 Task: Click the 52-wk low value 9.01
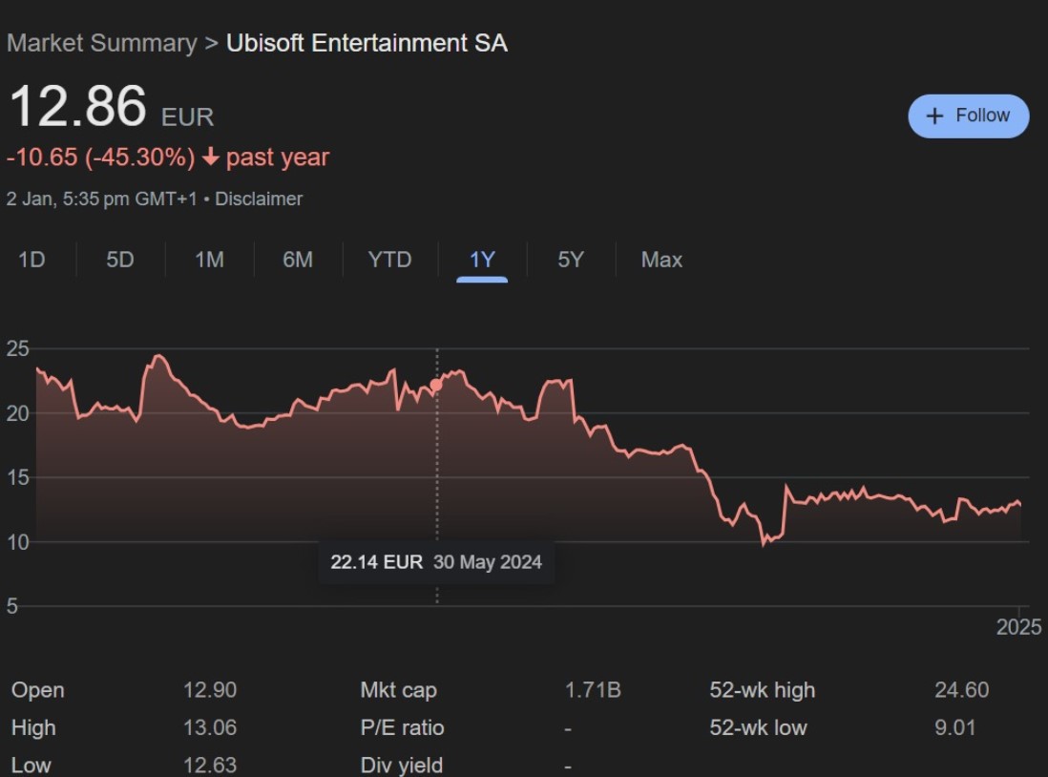[955, 727]
